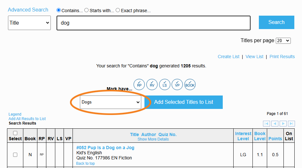Screen dimensions: 302x168
Task: Select the "Starts with..." radio option
Action: coord(87,10)
